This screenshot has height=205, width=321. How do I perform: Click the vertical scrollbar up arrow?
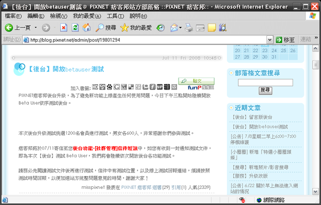tap(316, 48)
